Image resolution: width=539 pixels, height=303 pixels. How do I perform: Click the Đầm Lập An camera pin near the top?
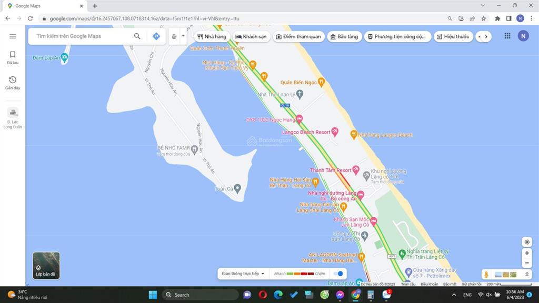click(64, 58)
